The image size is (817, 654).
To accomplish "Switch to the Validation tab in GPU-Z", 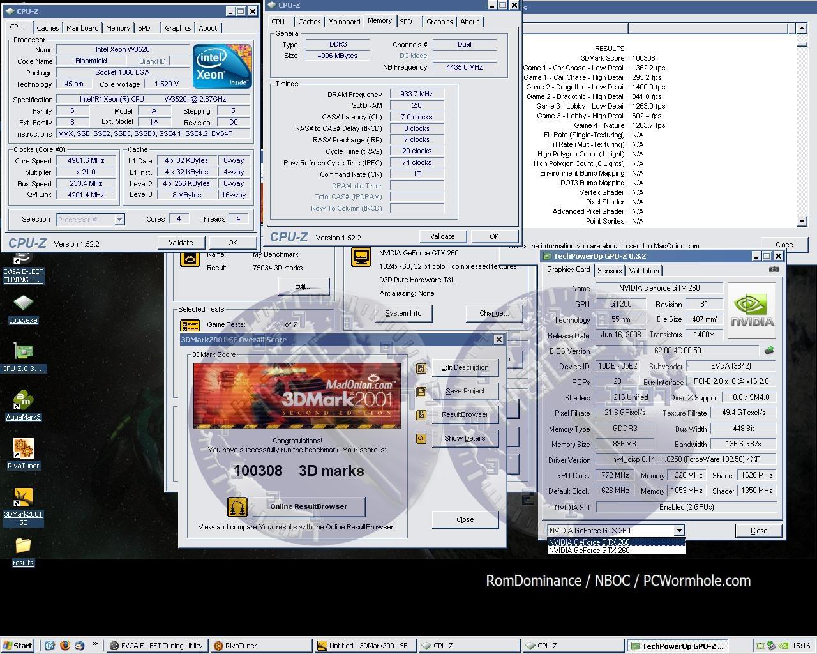I will coord(644,271).
